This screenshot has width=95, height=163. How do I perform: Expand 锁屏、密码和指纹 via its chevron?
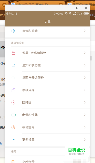85,53
